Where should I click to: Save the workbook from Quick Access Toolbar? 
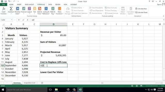click(x=6, y=1)
